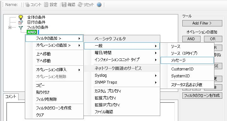Select メッセージ submenu item
The image size is (227, 121).
187,60
